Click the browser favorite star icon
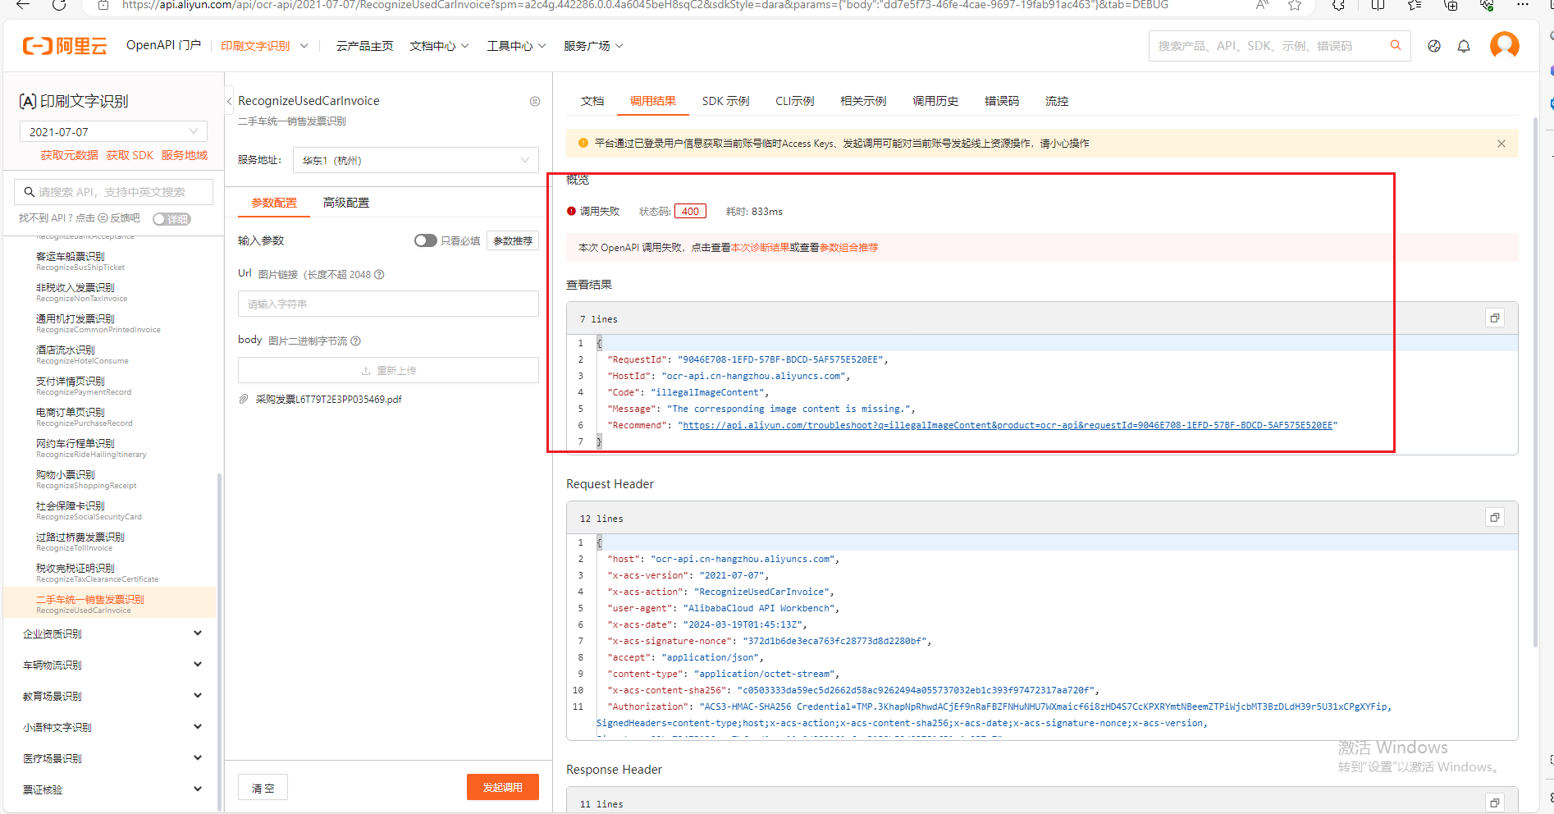The height and width of the screenshot is (814, 1554). coord(1295,5)
